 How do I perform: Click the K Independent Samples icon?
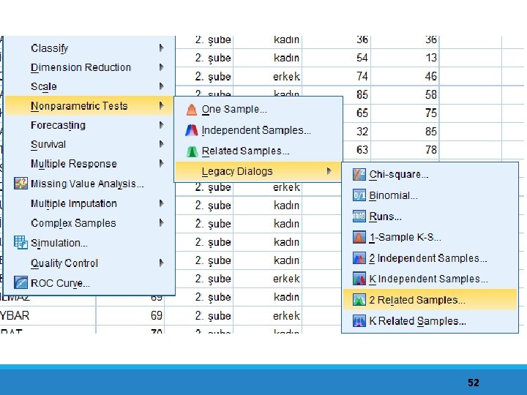(x=359, y=279)
